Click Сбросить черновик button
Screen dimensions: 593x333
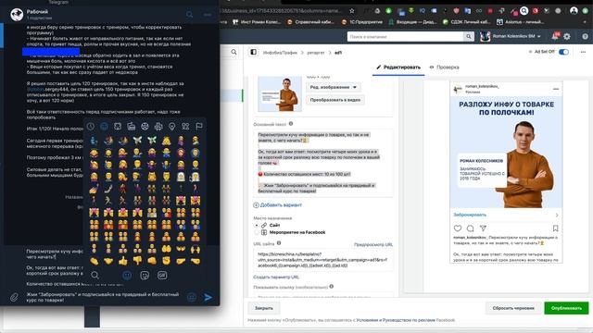[513, 308]
